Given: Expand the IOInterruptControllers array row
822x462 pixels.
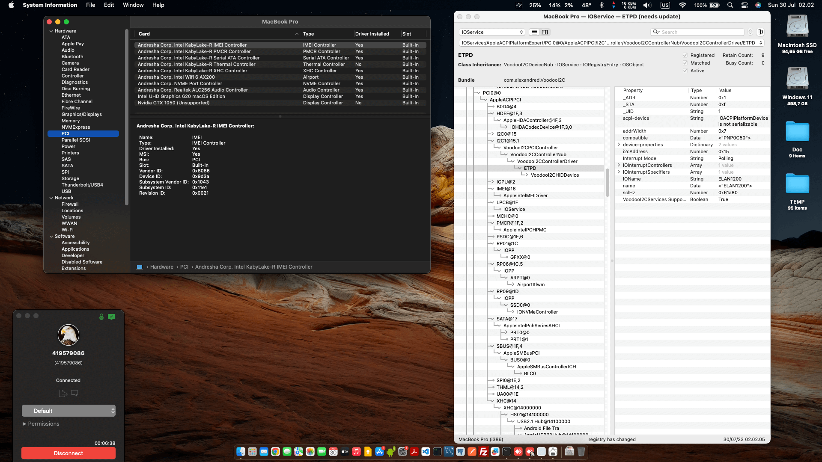Looking at the screenshot, I should (x=619, y=165).
